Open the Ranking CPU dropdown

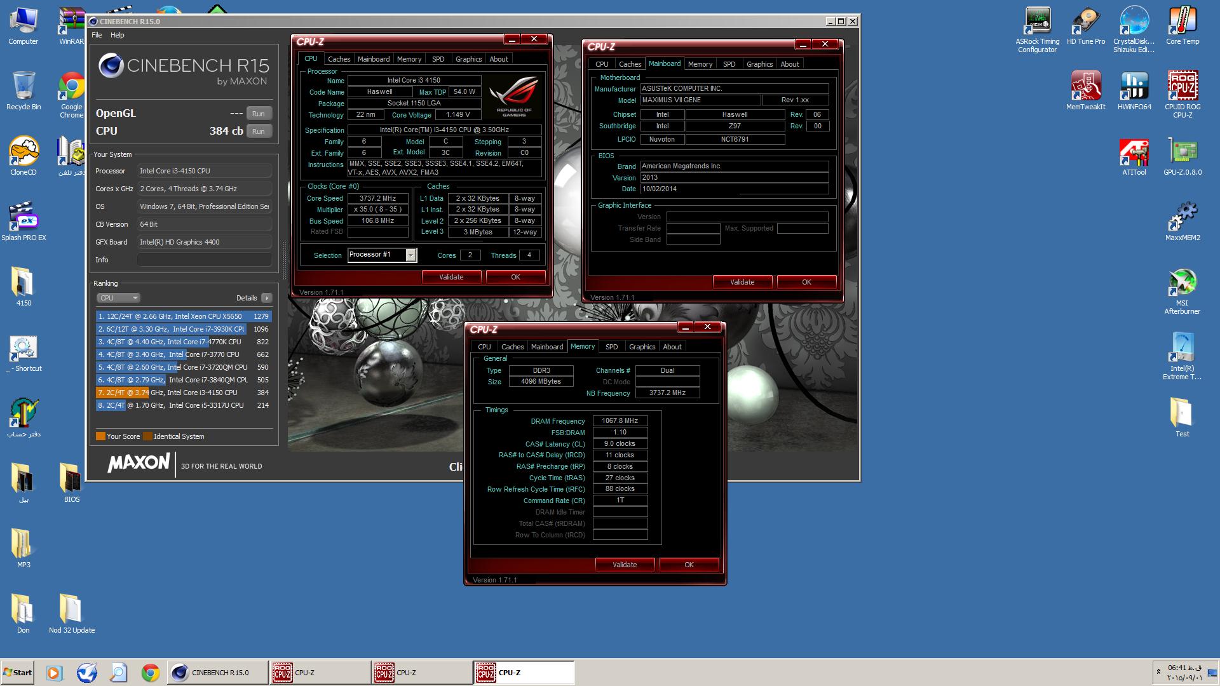[118, 298]
